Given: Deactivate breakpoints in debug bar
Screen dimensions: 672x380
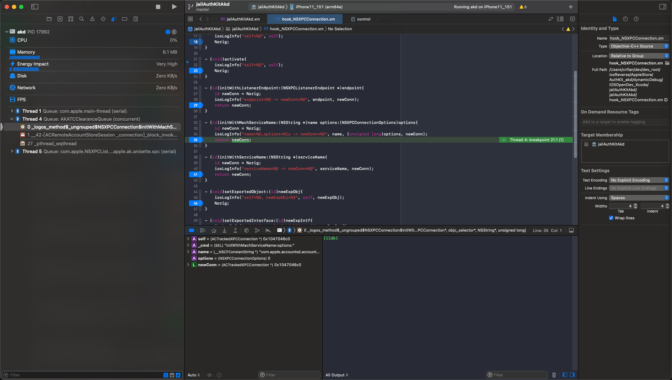Looking at the screenshot, I should [x=192, y=230].
